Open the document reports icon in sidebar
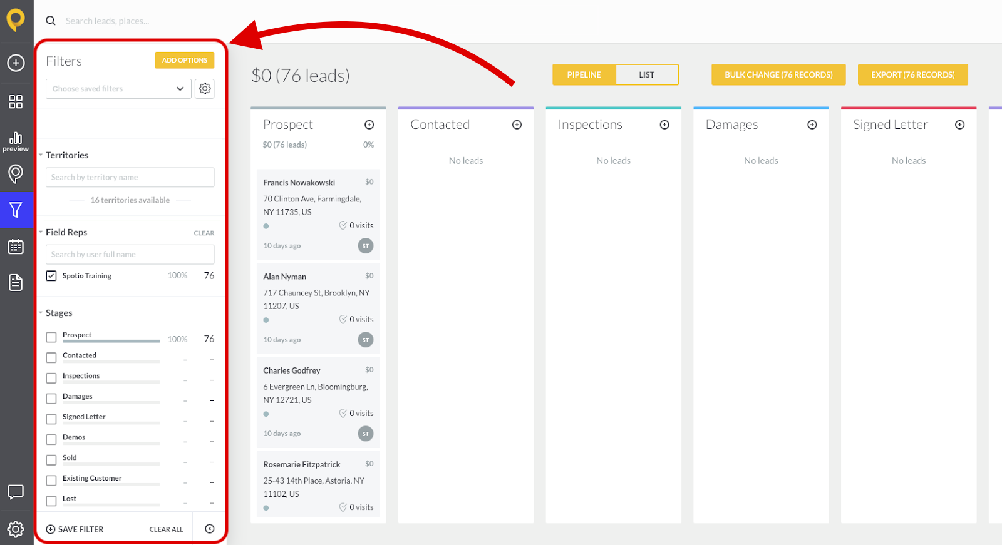Viewport: 1002px width, 545px height. coord(16,283)
